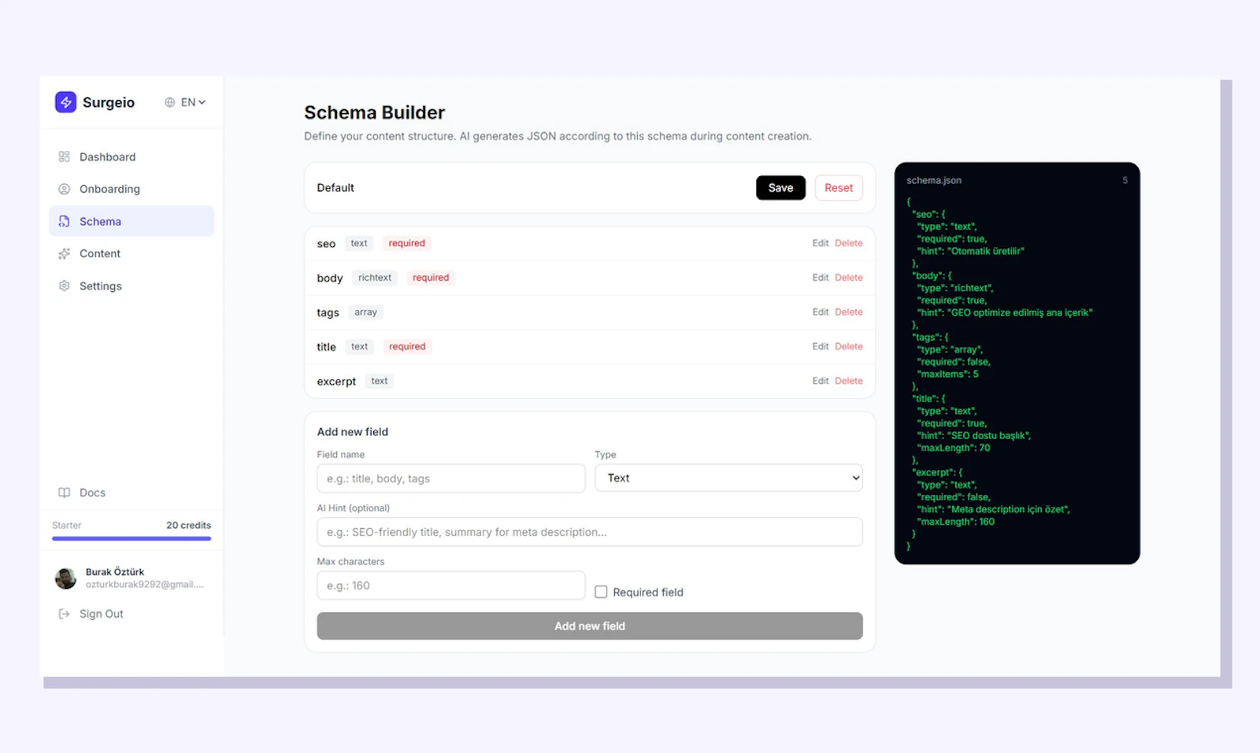
Task: Toggle the Required field checkbox
Action: [x=601, y=592]
